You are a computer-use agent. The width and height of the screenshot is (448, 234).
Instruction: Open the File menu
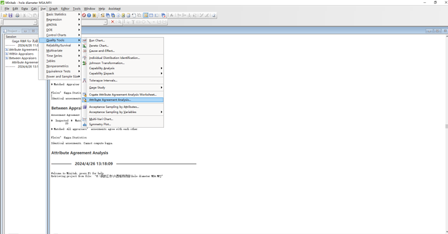coord(7,8)
